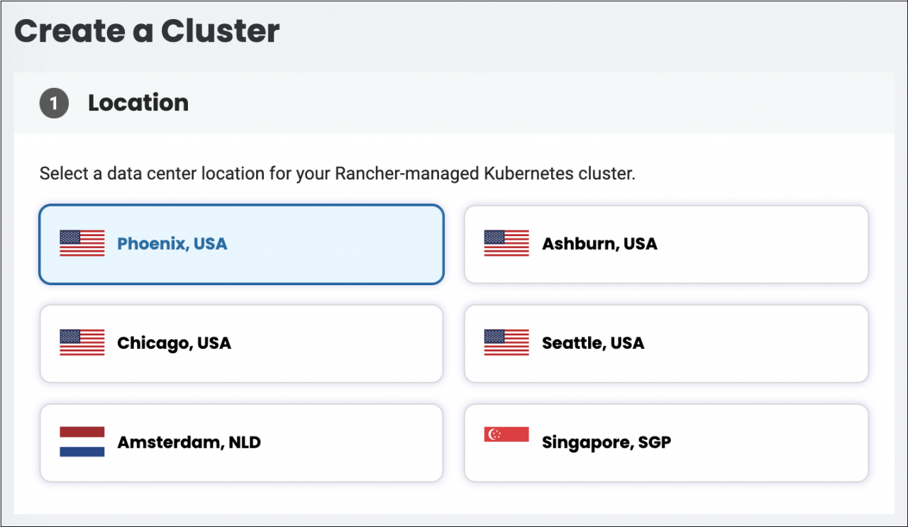The image size is (908, 527).
Task: Select the Phoenix, USA location card
Action: coord(241,244)
